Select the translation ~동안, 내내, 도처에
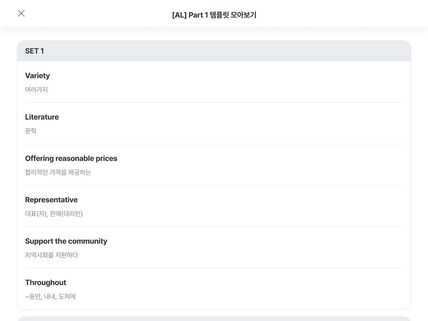Image resolution: width=428 pixels, height=321 pixels. (x=51, y=296)
